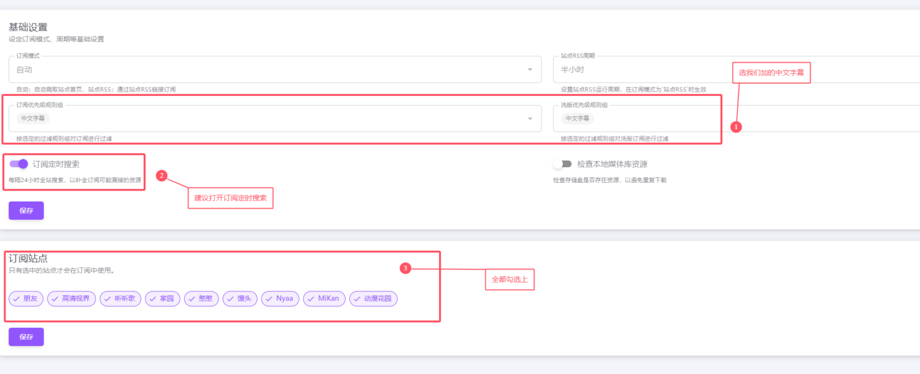Deselect the 动漫花园 site chip
Image resolution: width=920 pixels, height=374 pixels.
(373, 298)
